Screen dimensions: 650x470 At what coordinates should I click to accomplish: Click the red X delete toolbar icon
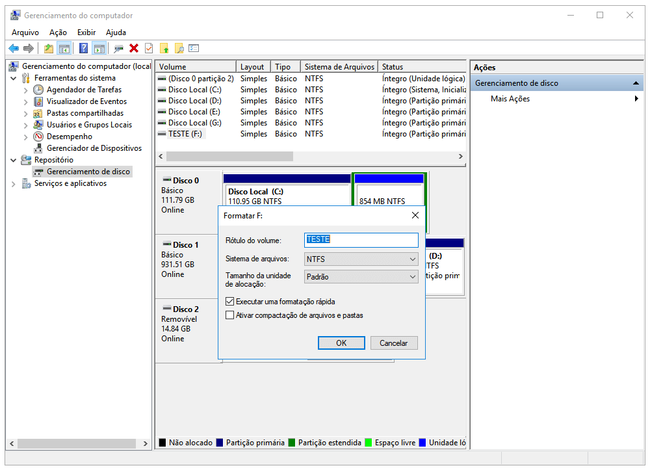[x=133, y=48]
